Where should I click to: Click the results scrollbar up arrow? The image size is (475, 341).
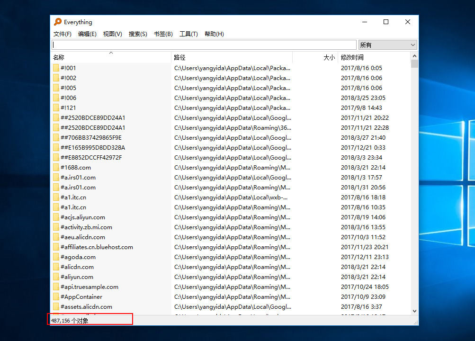point(414,56)
